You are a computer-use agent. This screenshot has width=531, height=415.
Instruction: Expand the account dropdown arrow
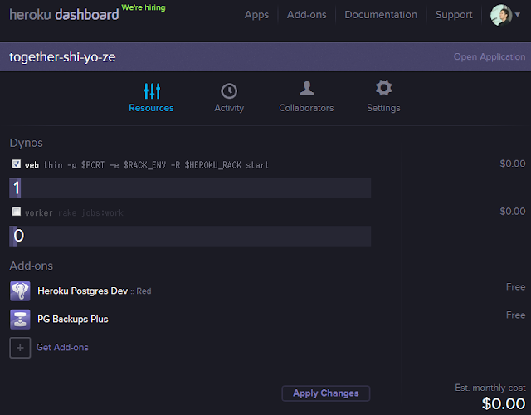[x=518, y=15]
